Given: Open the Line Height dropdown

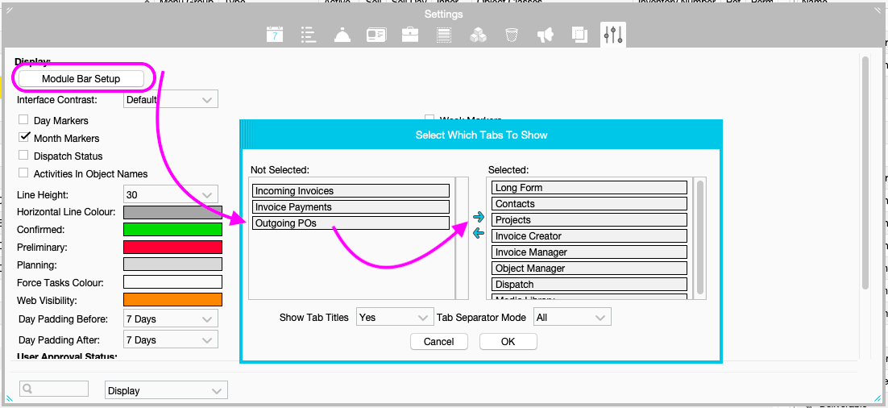Looking at the screenshot, I should point(171,194).
